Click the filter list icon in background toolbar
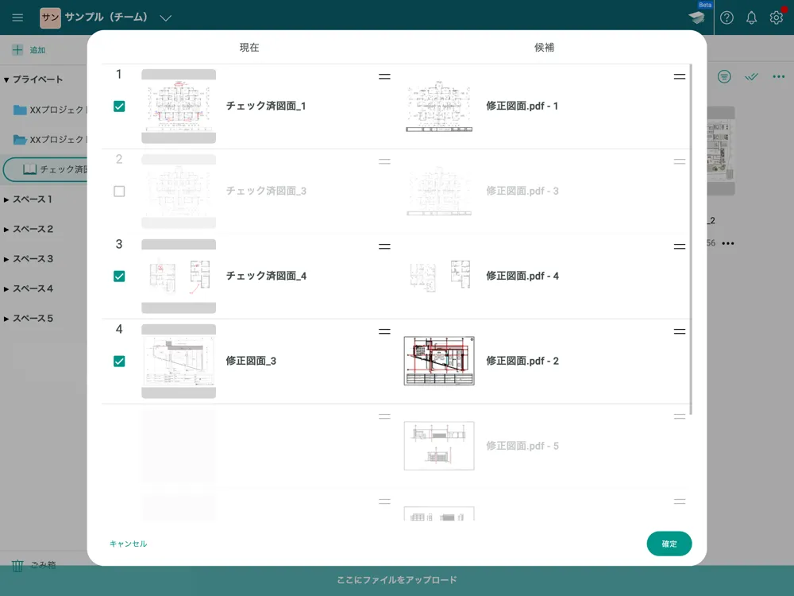 pyautogui.click(x=724, y=76)
